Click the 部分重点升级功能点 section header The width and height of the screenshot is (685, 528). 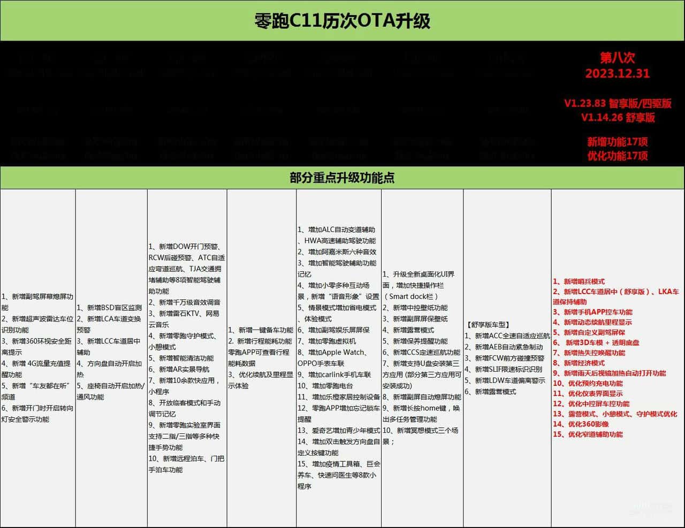pyautogui.click(x=342, y=178)
